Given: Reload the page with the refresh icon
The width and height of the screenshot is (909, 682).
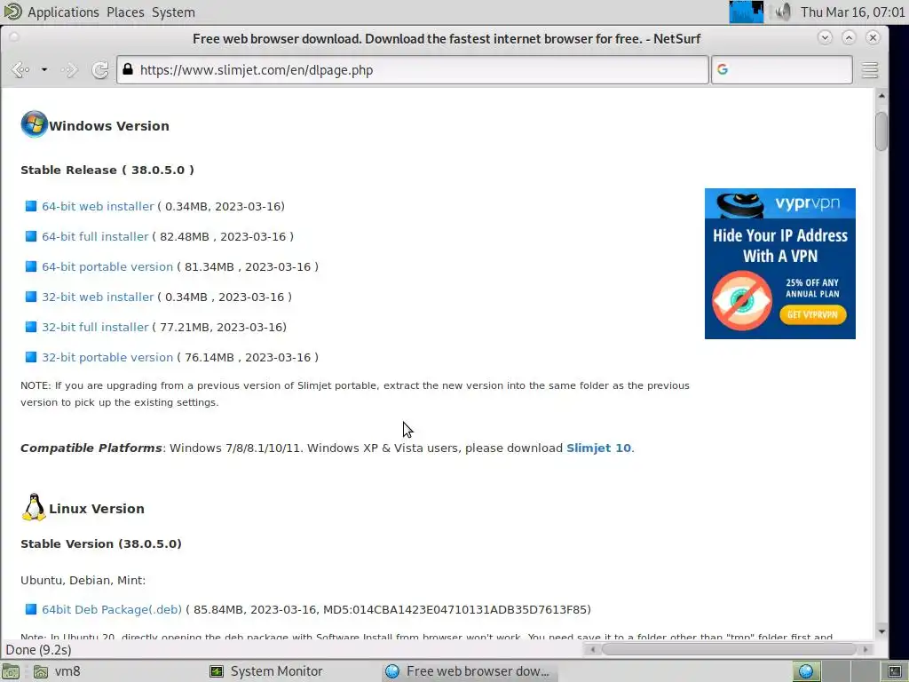Looking at the screenshot, I should pyautogui.click(x=99, y=70).
